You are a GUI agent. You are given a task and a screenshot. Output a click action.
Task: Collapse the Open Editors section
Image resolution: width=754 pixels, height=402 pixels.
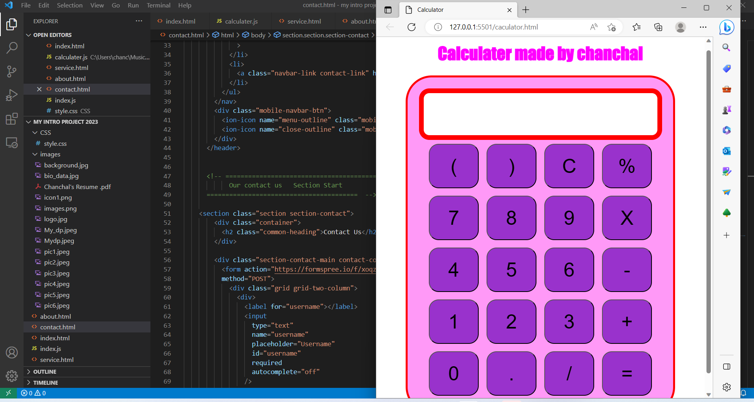coord(52,35)
